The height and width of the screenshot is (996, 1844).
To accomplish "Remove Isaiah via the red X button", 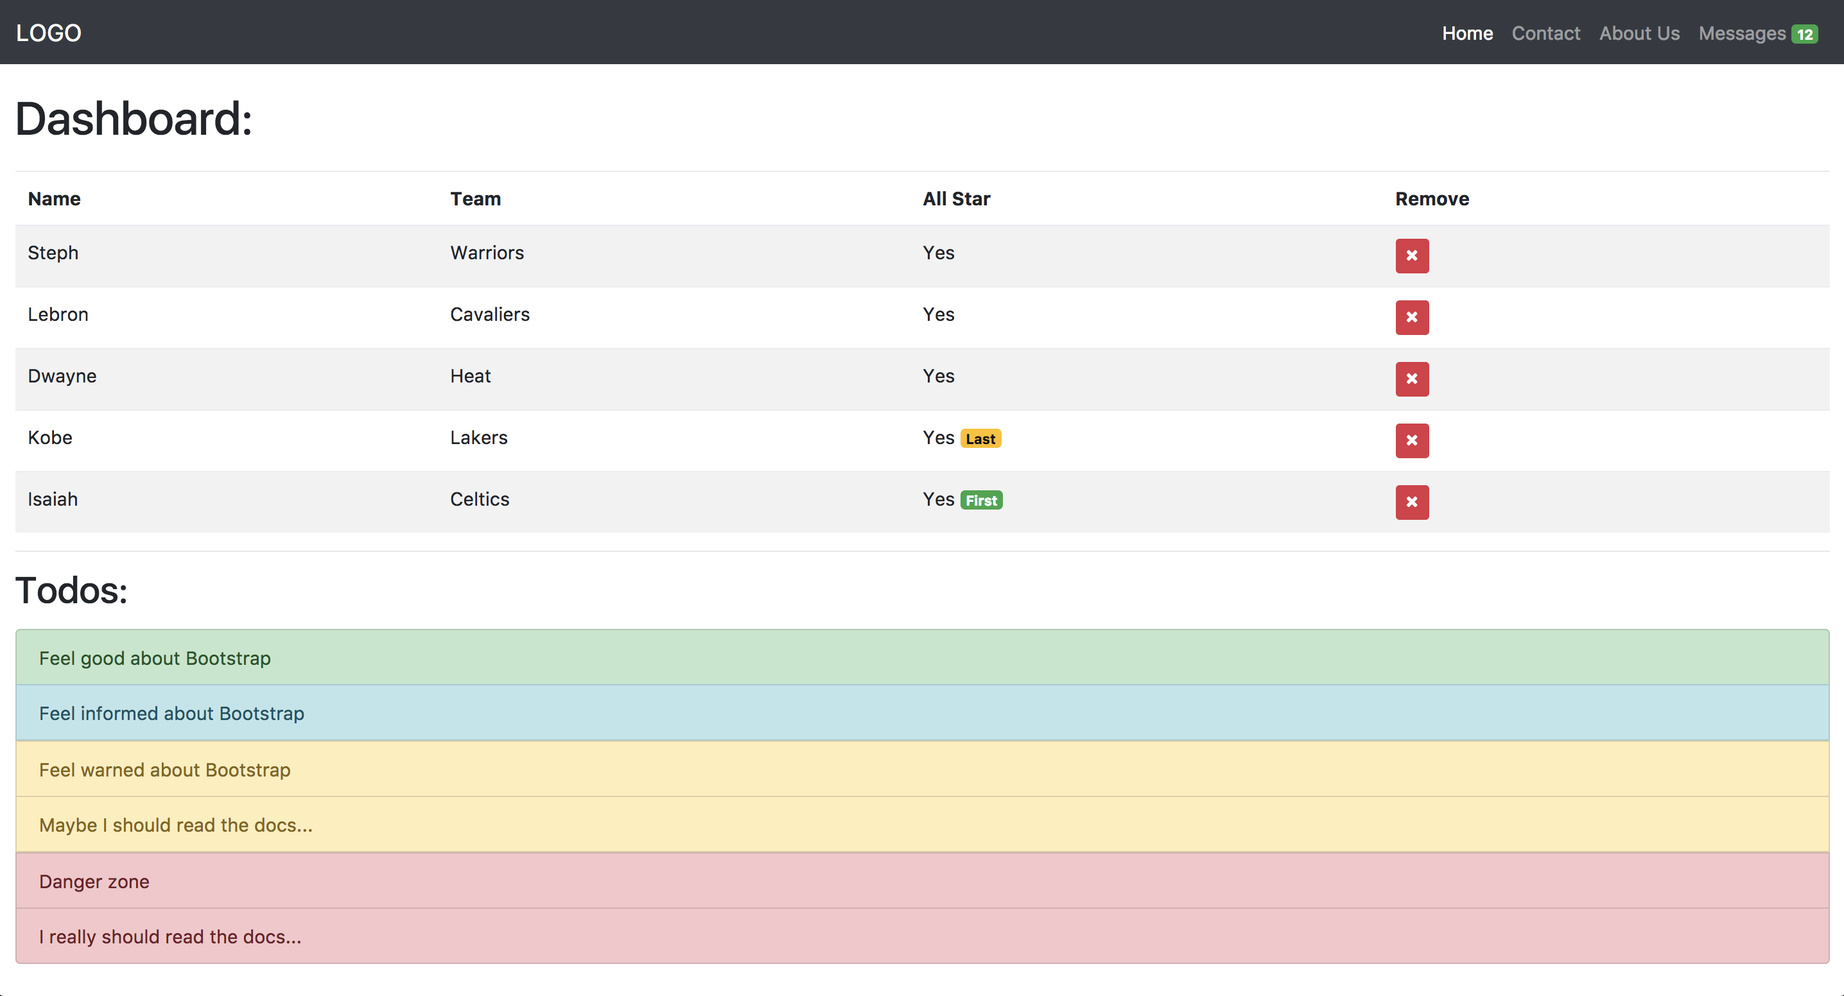I will (1411, 502).
